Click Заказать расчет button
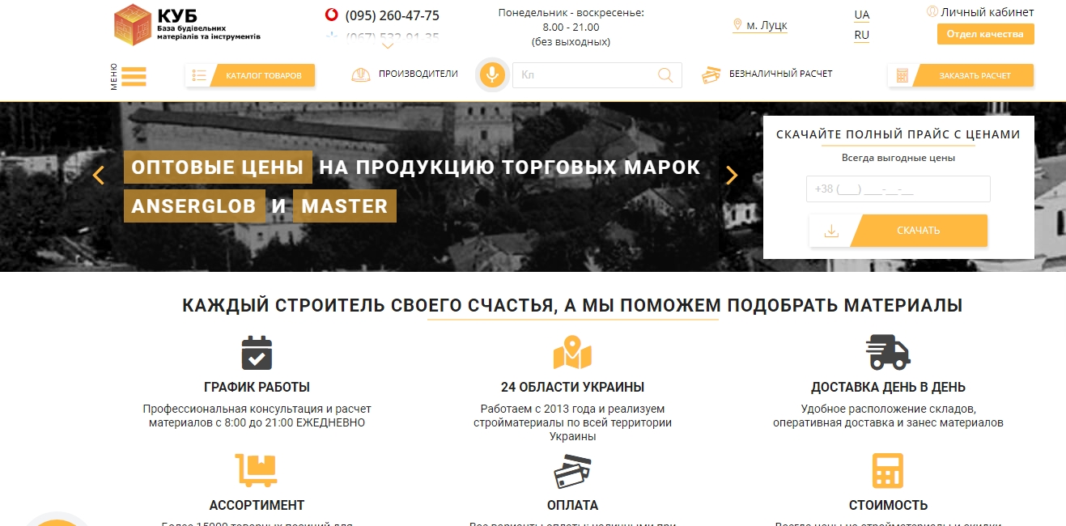This screenshot has width=1066, height=526. (x=975, y=75)
